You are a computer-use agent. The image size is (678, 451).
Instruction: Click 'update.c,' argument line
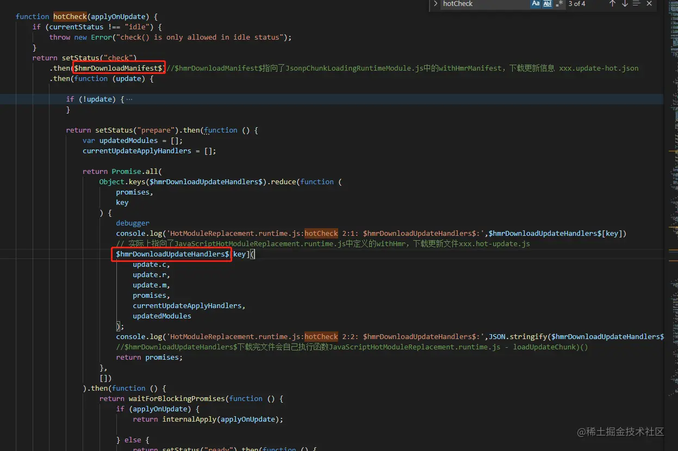click(x=151, y=265)
